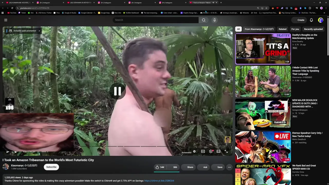Click the Extra Deathy channel name
The image size is (329, 185).
(298, 41)
